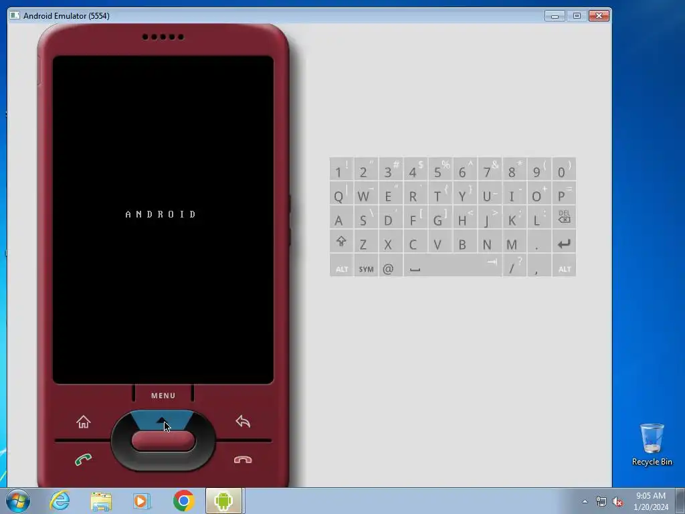Open Windows Explorer folder from the taskbar
The width and height of the screenshot is (685, 514).
pyautogui.click(x=101, y=501)
